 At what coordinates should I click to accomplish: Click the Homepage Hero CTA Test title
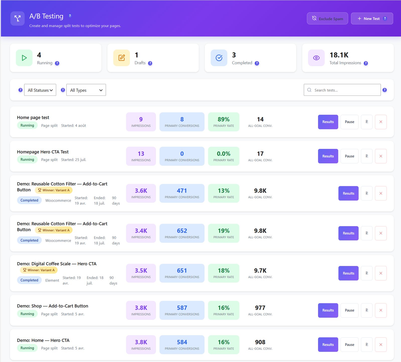click(x=43, y=152)
